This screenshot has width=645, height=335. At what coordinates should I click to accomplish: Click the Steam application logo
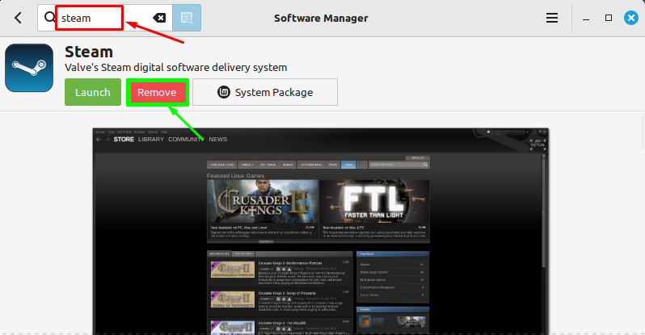pos(29,69)
